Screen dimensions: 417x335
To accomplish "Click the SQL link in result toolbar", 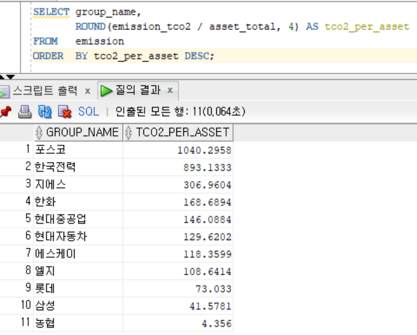I will (88, 111).
